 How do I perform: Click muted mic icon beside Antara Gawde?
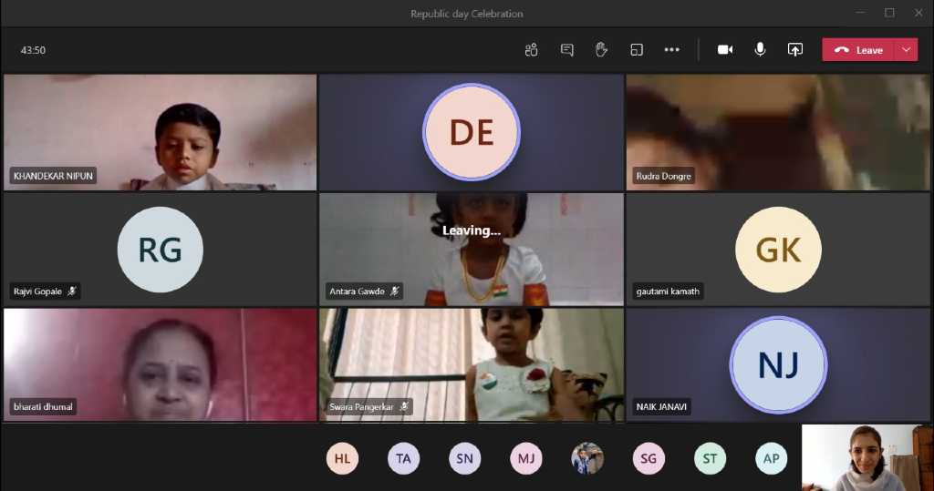tap(394, 291)
